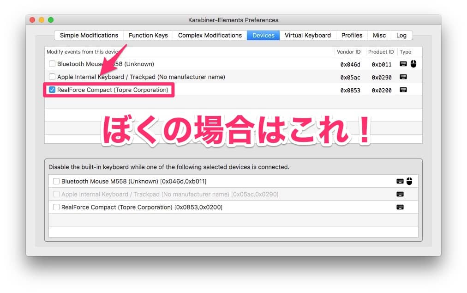Click keyboard icon in RealForce Compact top row
Viewport: 467px width, 293px height.
tap(403, 90)
